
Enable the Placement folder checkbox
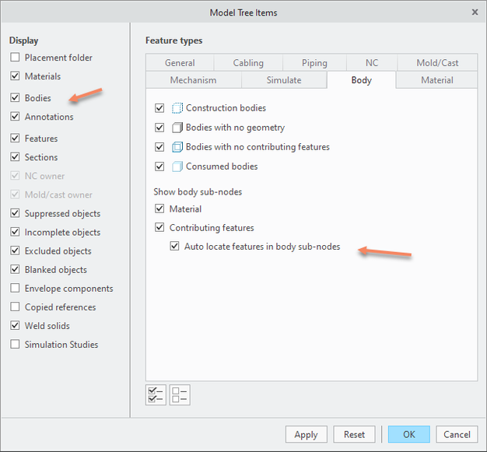coord(16,58)
